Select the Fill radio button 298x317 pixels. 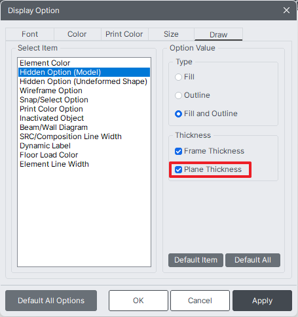(x=178, y=77)
